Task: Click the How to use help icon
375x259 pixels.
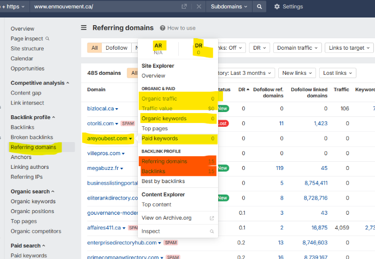Action: pos(163,28)
